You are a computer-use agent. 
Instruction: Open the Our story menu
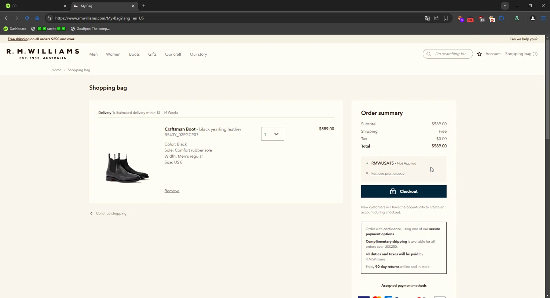tap(198, 54)
